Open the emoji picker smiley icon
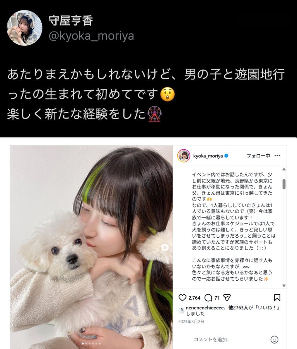Viewport: 297px width, 349px height. [274, 339]
